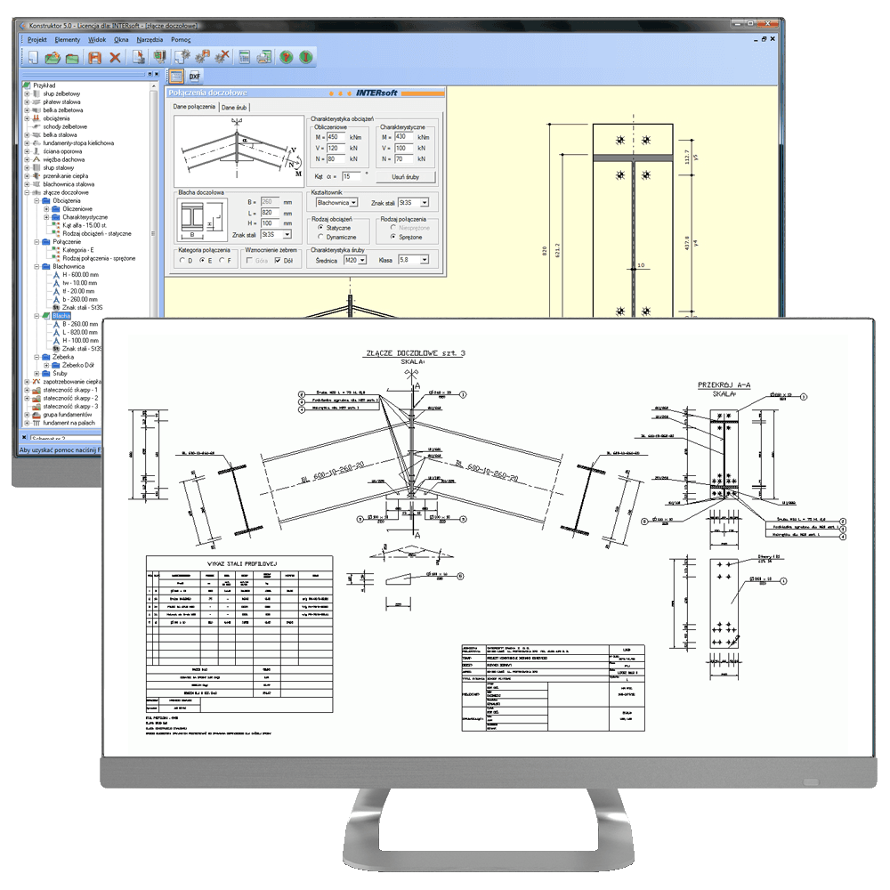The image size is (890, 890).
Task: Open the Elementy menu
Action: 68,40
